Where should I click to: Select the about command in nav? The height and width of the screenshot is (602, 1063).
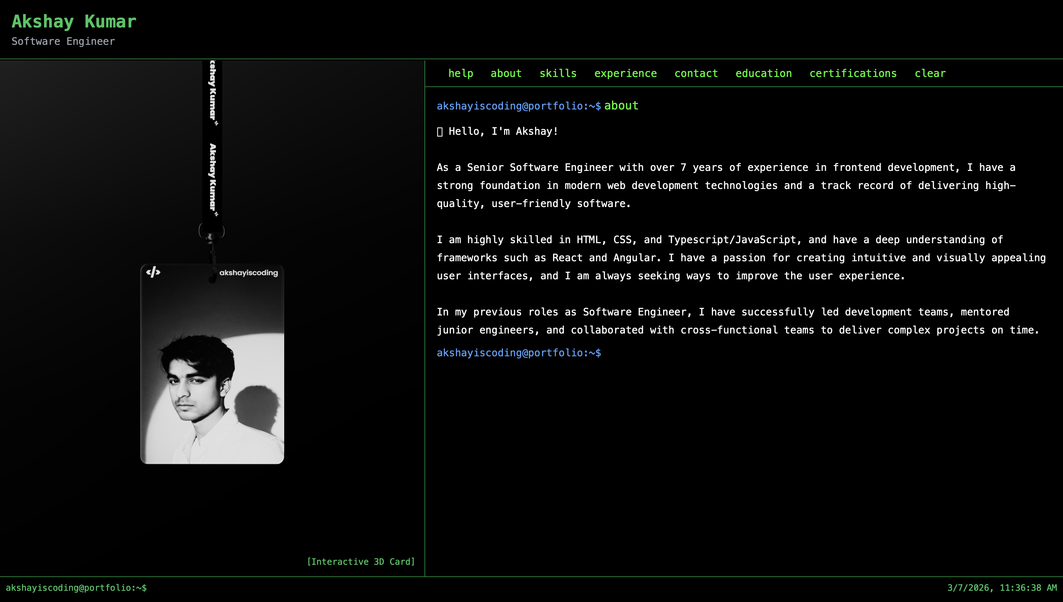pyautogui.click(x=506, y=73)
